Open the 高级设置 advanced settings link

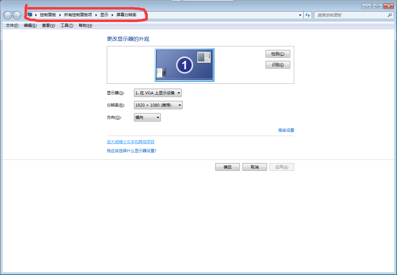[286, 130]
